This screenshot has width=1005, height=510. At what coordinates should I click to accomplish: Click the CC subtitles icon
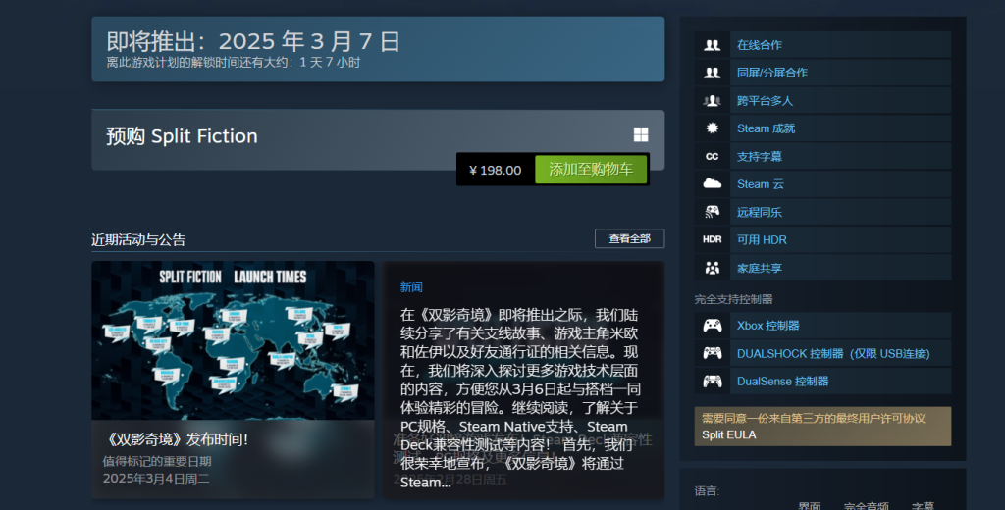tap(713, 156)
